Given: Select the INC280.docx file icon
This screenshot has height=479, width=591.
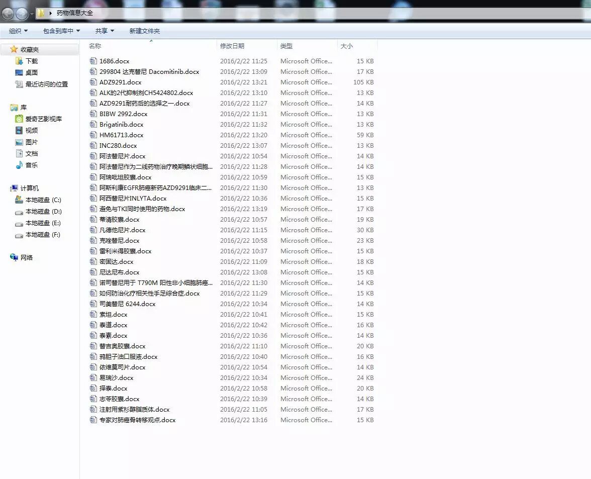Looking at the screenshot, I should (93, 145).
